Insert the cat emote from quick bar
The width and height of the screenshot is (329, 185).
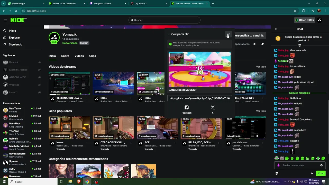282,158
